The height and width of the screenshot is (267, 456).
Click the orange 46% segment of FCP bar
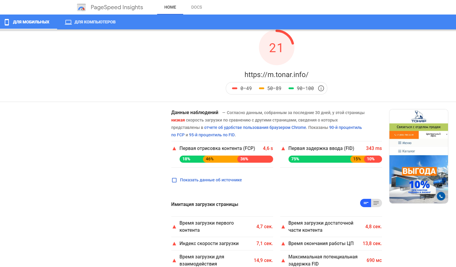(x=220, y=159)
